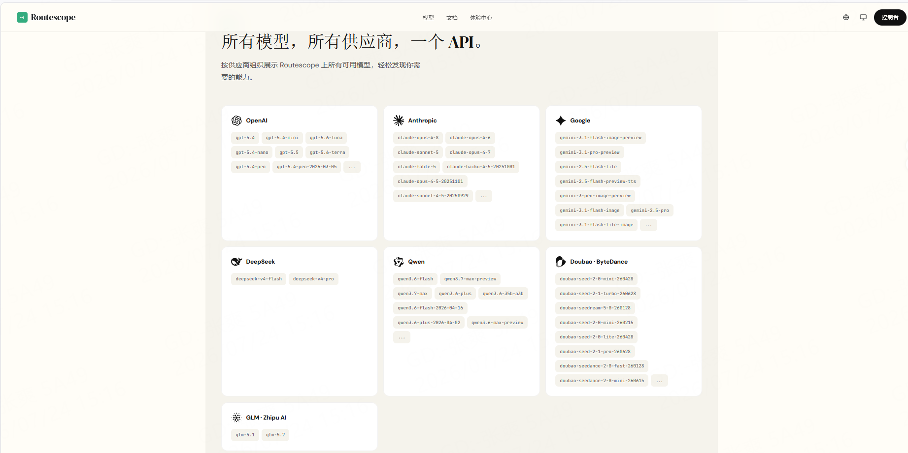Viewport: 908px width, 453px height.
Task: Click the Doubao ByteDance icon
Action: pyautogui.click(x=561, y=262)
